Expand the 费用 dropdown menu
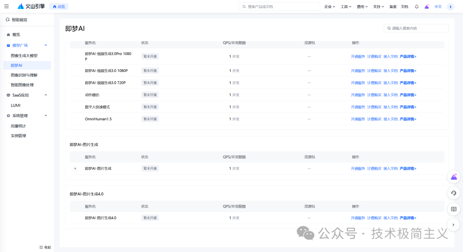The image size is (463, 252). click(x=362, y=6)
